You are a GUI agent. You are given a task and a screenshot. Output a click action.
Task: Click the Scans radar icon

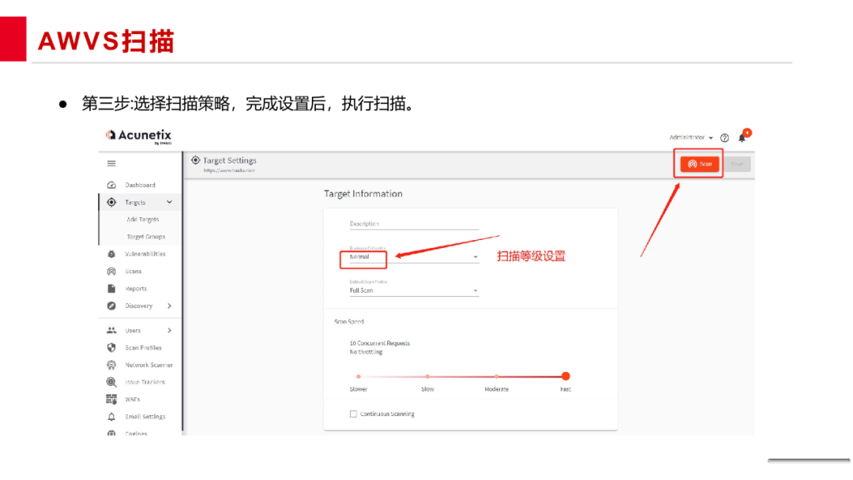(x=111, y=272)
